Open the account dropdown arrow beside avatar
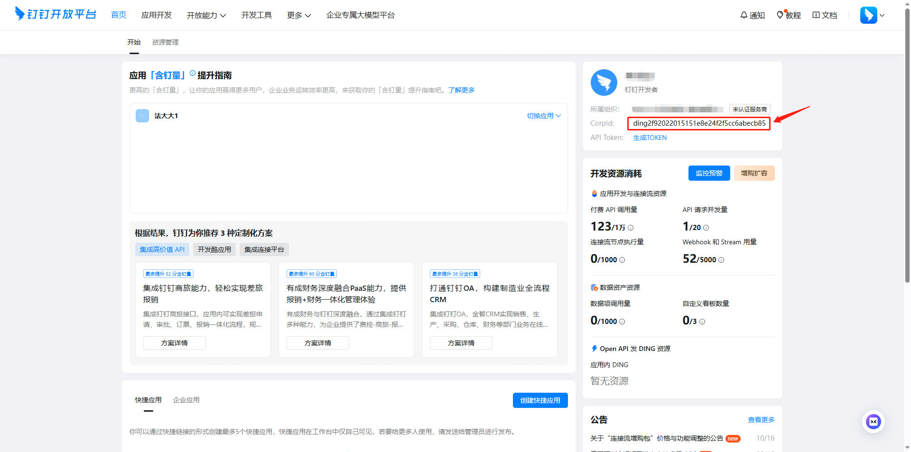The height and width of the screenshot is (452, 911). point(882,15)
